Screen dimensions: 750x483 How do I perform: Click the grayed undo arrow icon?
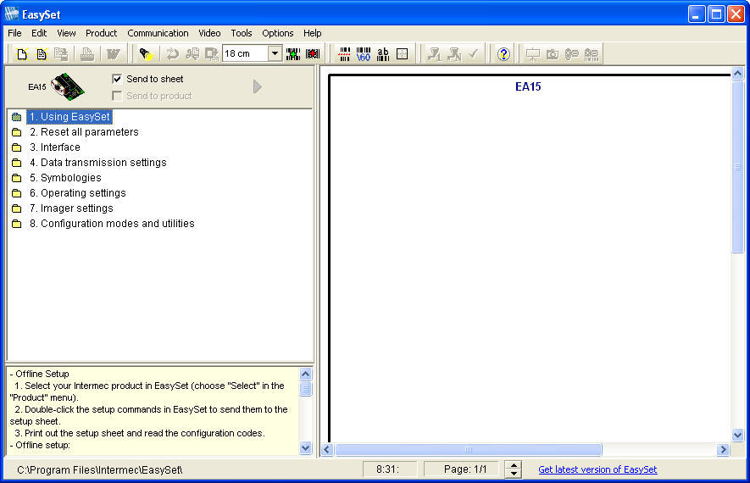172,53
